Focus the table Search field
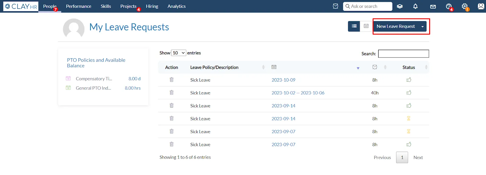 click(404, 54)
